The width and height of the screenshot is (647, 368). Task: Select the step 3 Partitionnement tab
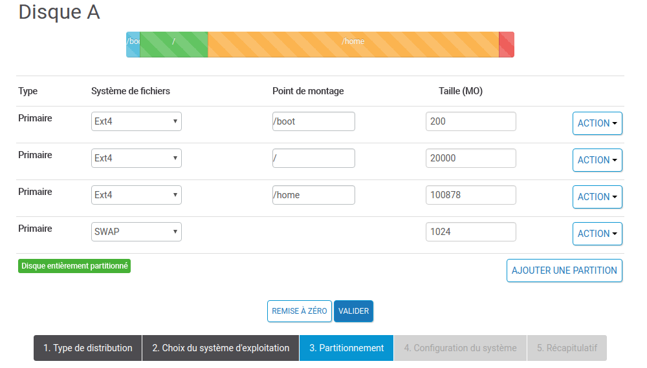click(x=346, y=348)
